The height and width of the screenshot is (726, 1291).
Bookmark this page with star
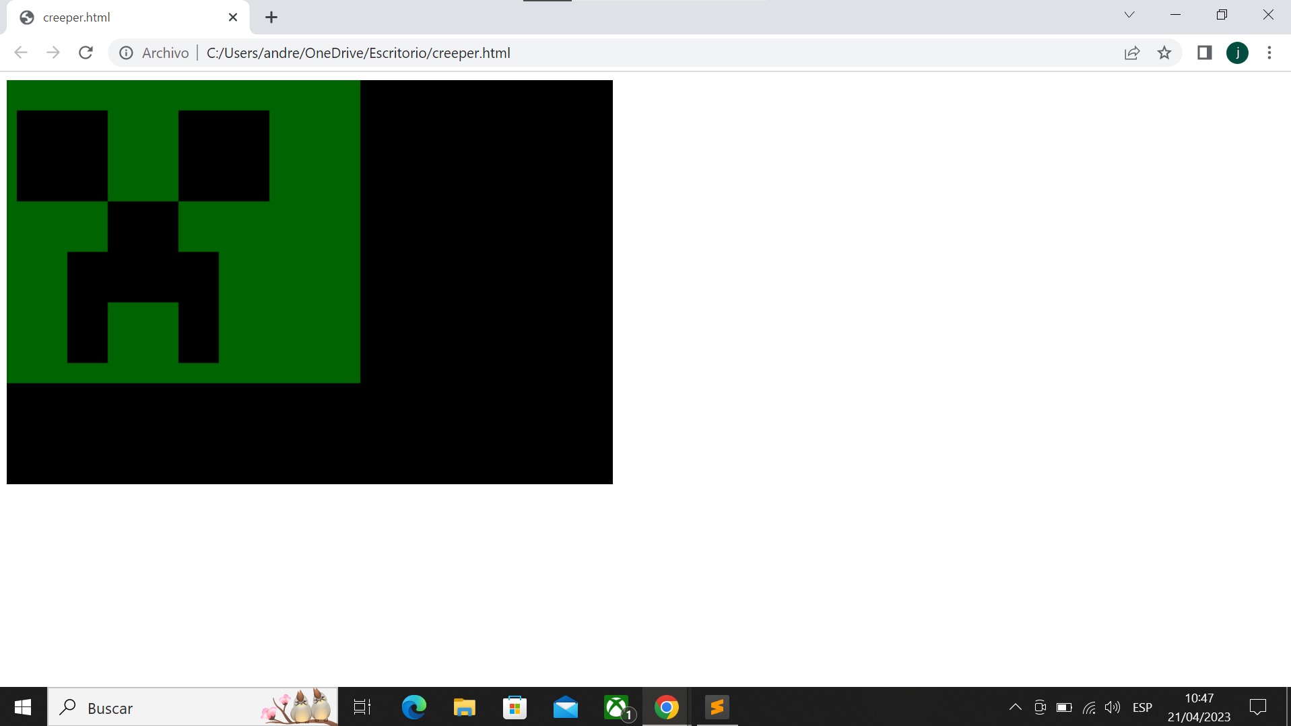point(1164,53)
